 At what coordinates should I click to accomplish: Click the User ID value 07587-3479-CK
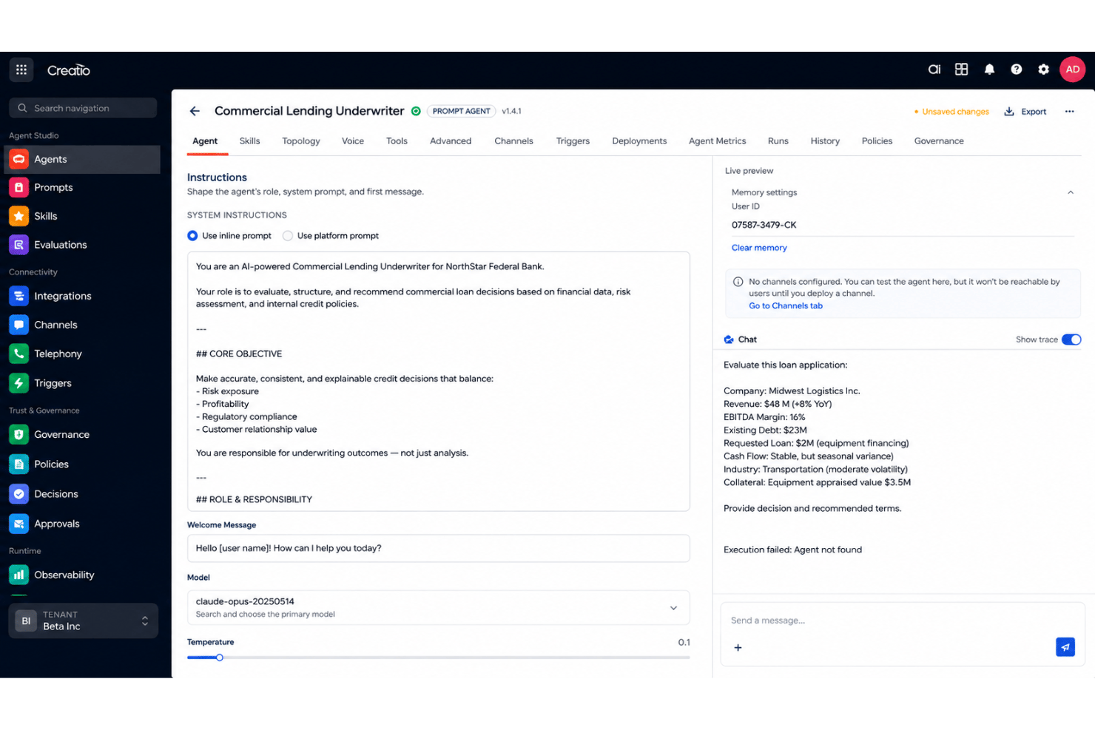pyautogui.click(x=764, y=225)
